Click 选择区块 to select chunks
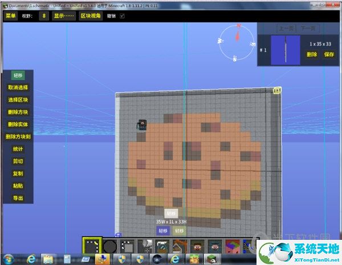Viewport: 342px width, 265px height. tap(18, 100)
